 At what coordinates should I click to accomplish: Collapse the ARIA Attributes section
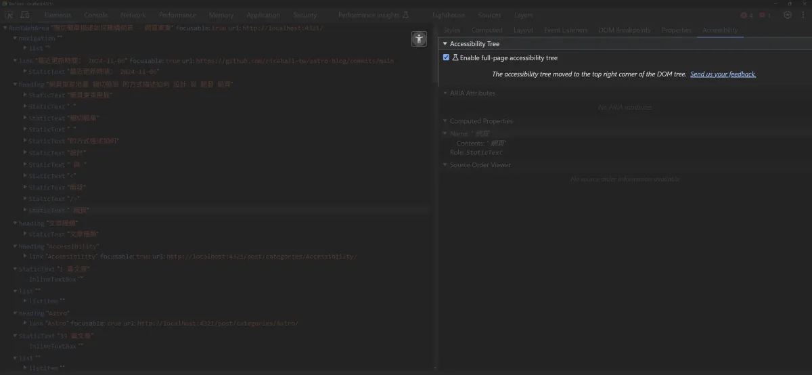pyautogui.click(x=445, y=93)
